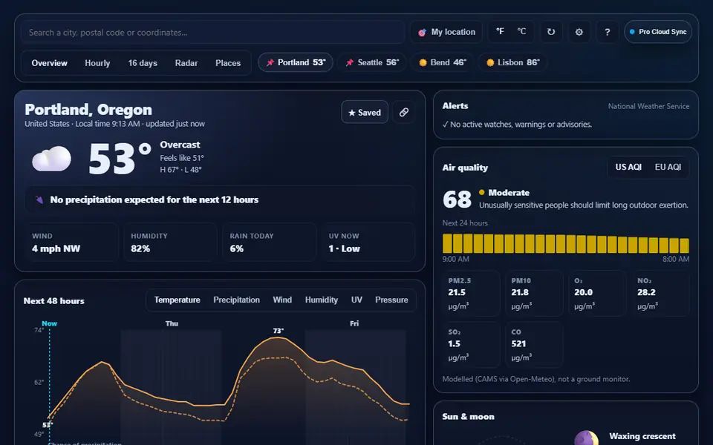The height and width of the screenshot is (445, 713).
Task: Click the Pro Cloud Sync button
Action: coord(658,32)
